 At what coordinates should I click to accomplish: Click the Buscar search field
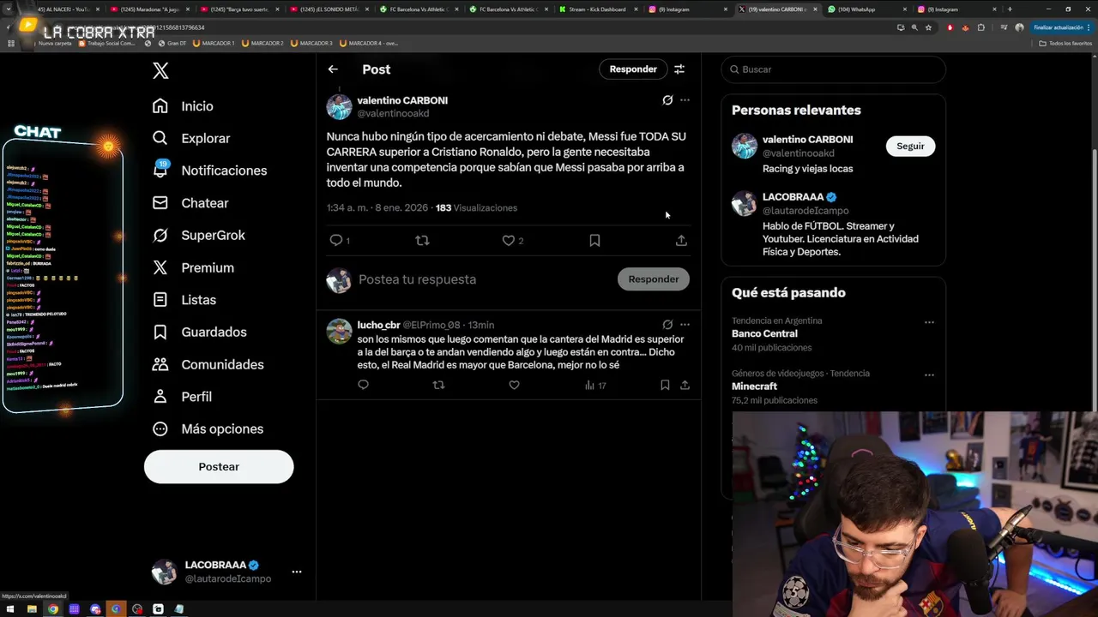pos(833,69)
